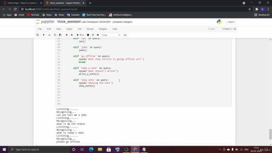
Task: Open the Gmail bookmark
Action: point(19,15)
